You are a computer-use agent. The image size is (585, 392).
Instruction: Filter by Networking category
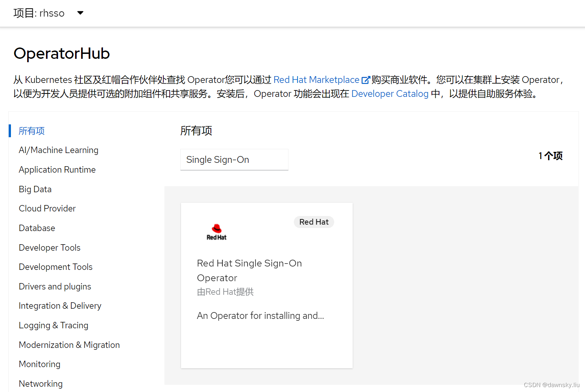click(41, 384)
